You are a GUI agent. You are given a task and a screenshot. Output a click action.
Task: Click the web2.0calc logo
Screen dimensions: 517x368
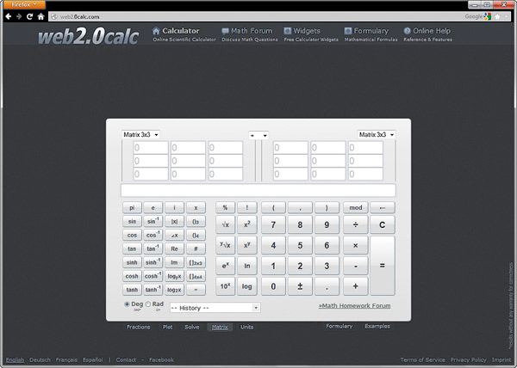pyautogui.click(x=89, y=35)
